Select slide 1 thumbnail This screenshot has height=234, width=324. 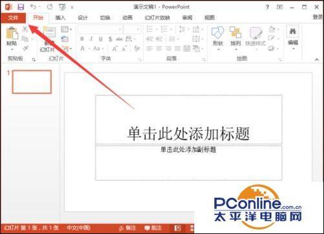[x=32, y=82]
